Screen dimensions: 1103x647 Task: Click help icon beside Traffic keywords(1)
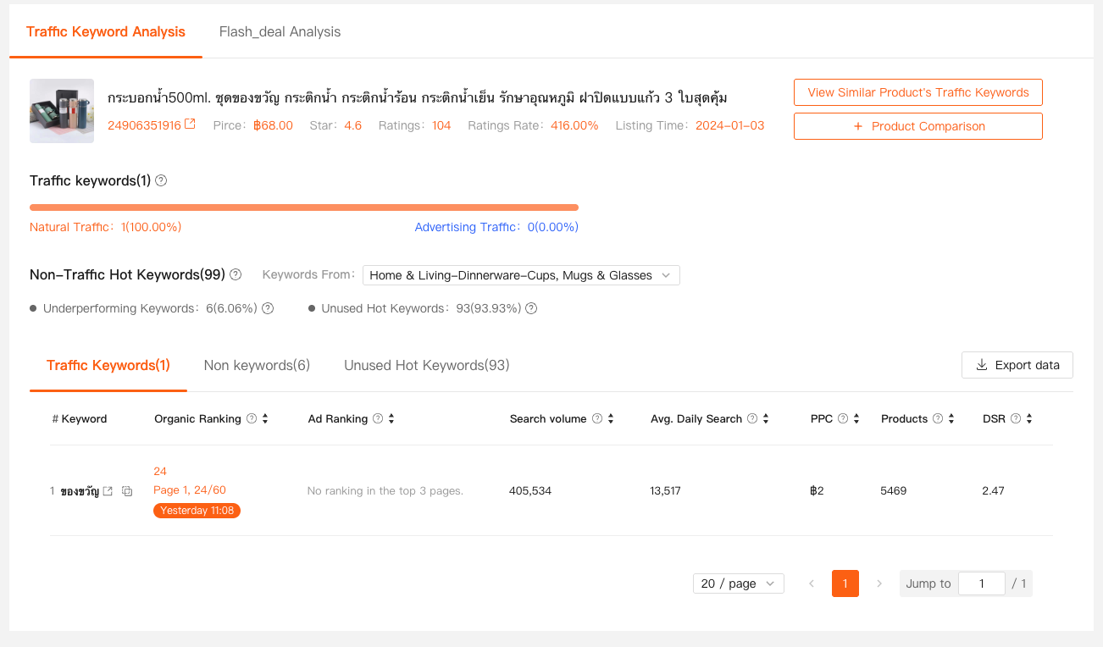click(x=161, y=180)
